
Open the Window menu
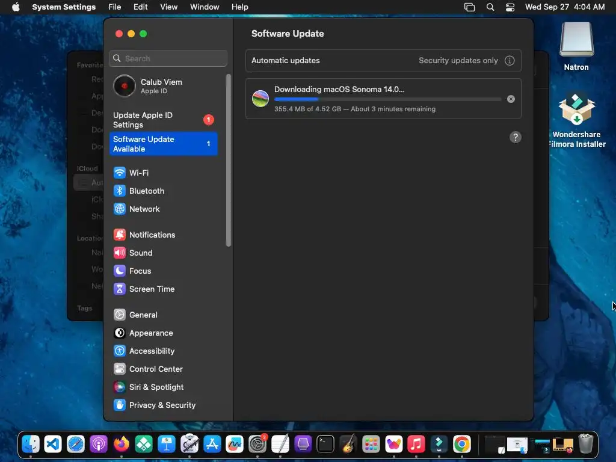pos(205,7)
